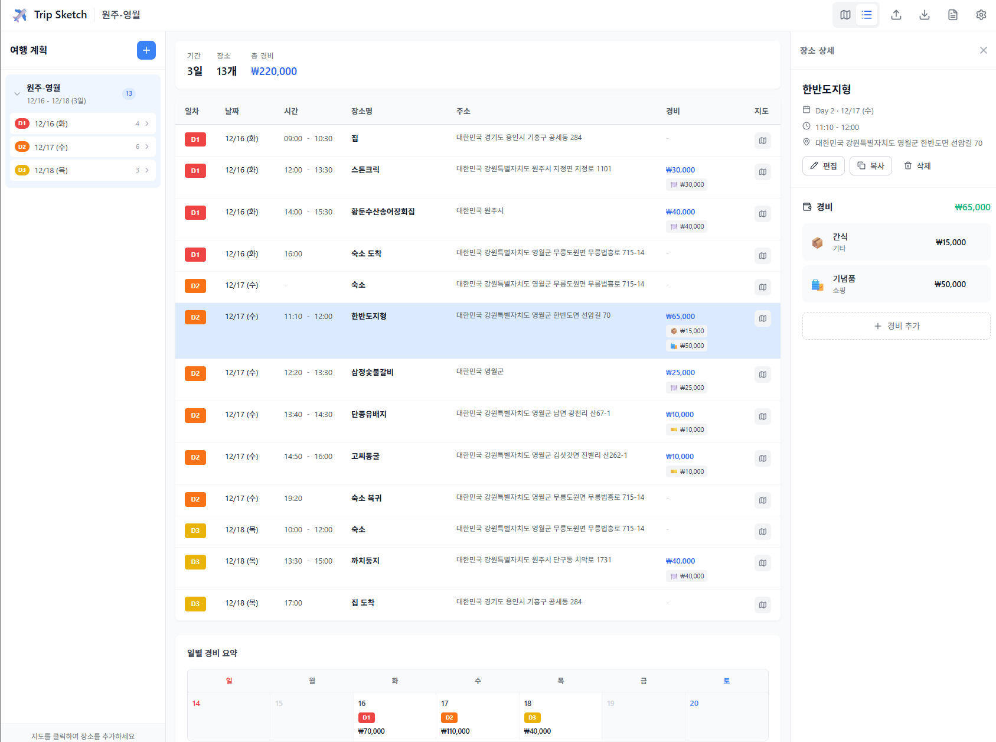Open map icon next to 스톤크릭 row
Screen dimensions: 996x742
point(762,172)
